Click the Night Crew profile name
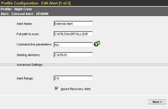168x109 pixels. coord(23,9)
